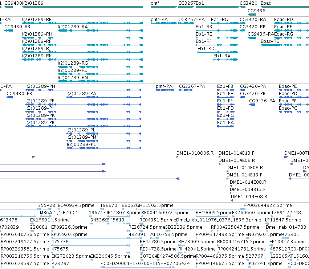Screen dimensions: 309x269
Task: Select the l(2)01289-PA protein label
Action: coord(81,94)
